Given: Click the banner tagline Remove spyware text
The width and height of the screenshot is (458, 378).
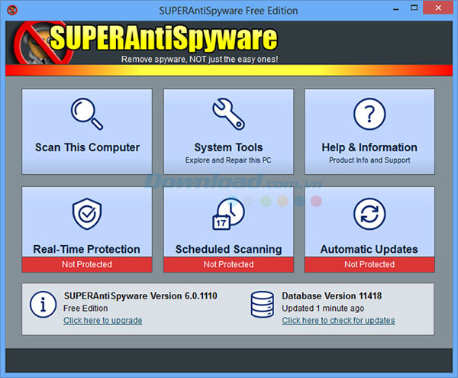Looking at the screenshot, I should coord(199,60).
